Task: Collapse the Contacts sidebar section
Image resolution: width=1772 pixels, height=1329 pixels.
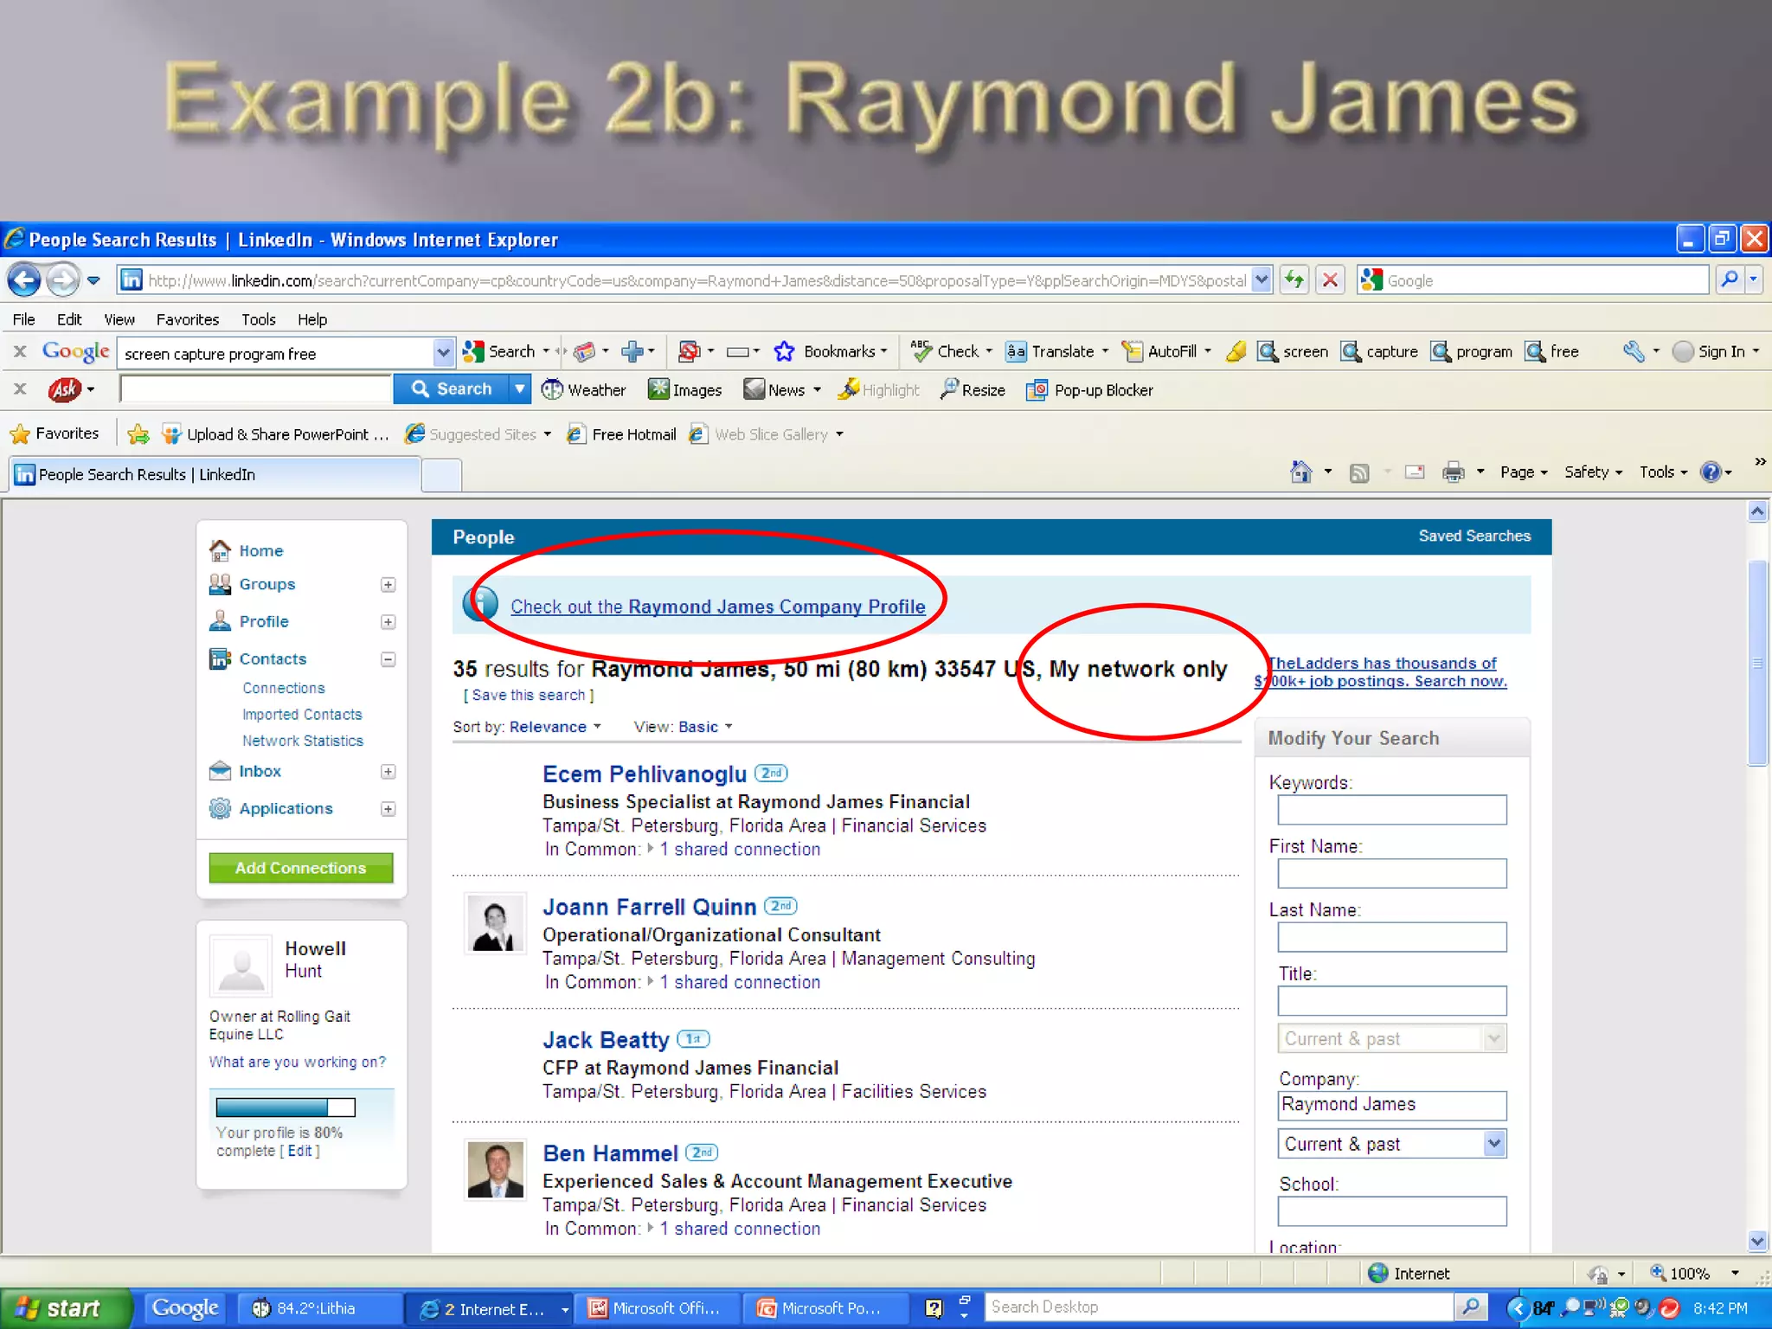Action: point(388,659)
